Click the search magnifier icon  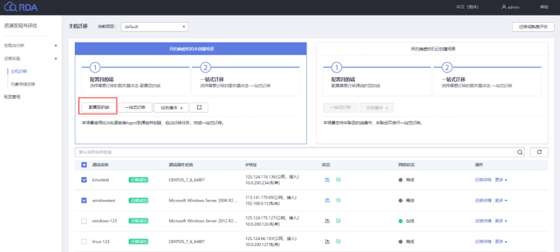tap(520, 152)
